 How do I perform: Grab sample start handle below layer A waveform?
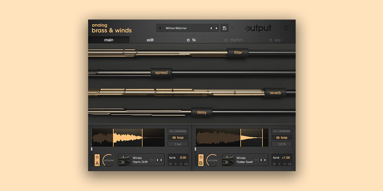(91, 149)
